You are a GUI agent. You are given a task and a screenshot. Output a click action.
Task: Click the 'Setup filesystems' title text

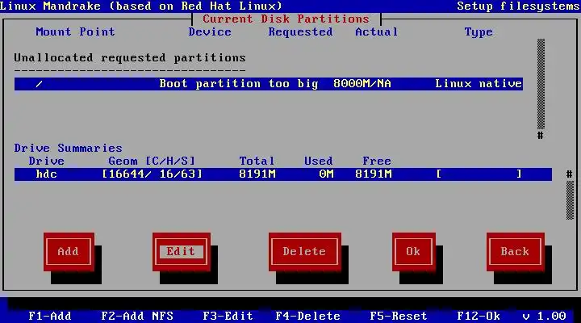(x=518, y=6)
